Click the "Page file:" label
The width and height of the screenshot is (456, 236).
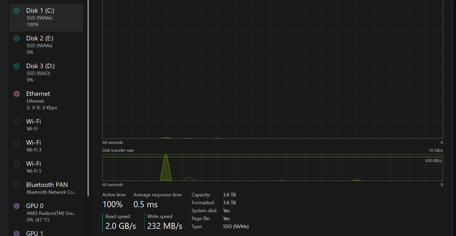[201, 219]
